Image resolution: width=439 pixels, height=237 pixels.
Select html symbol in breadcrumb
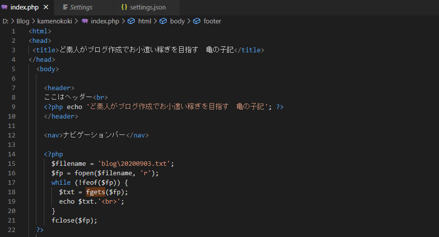coord(145,21)
